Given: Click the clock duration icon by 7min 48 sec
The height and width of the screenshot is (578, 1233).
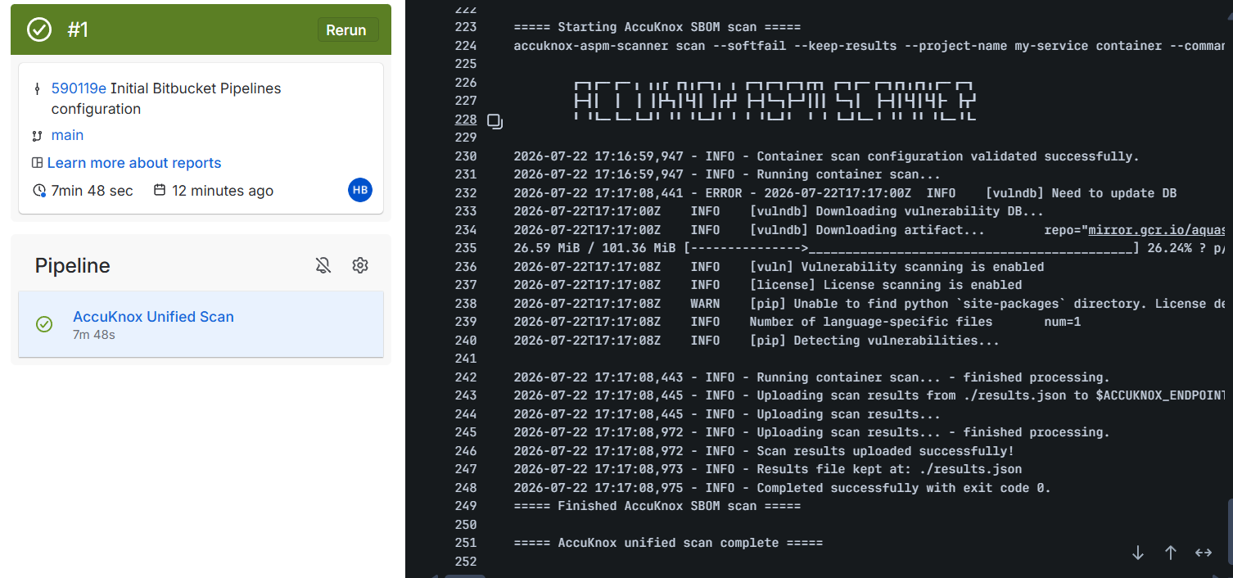Looking at the screenshot, I should click(x=39, y=191).
